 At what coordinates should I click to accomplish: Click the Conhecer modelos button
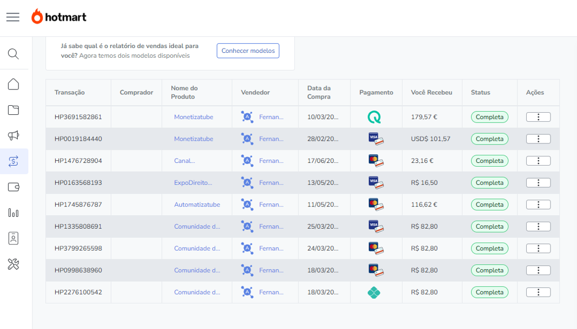point(248,51)
